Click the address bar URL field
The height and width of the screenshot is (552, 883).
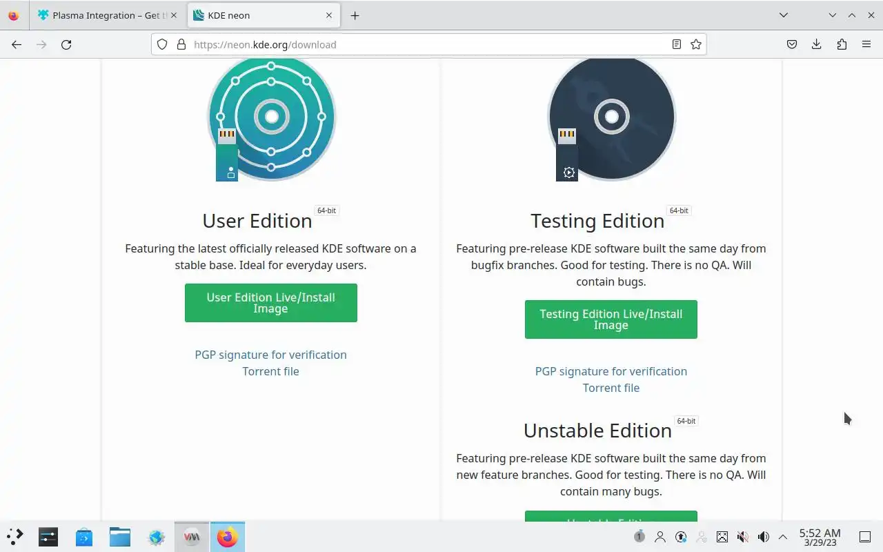pyautogui.click(x=428, y=44)
